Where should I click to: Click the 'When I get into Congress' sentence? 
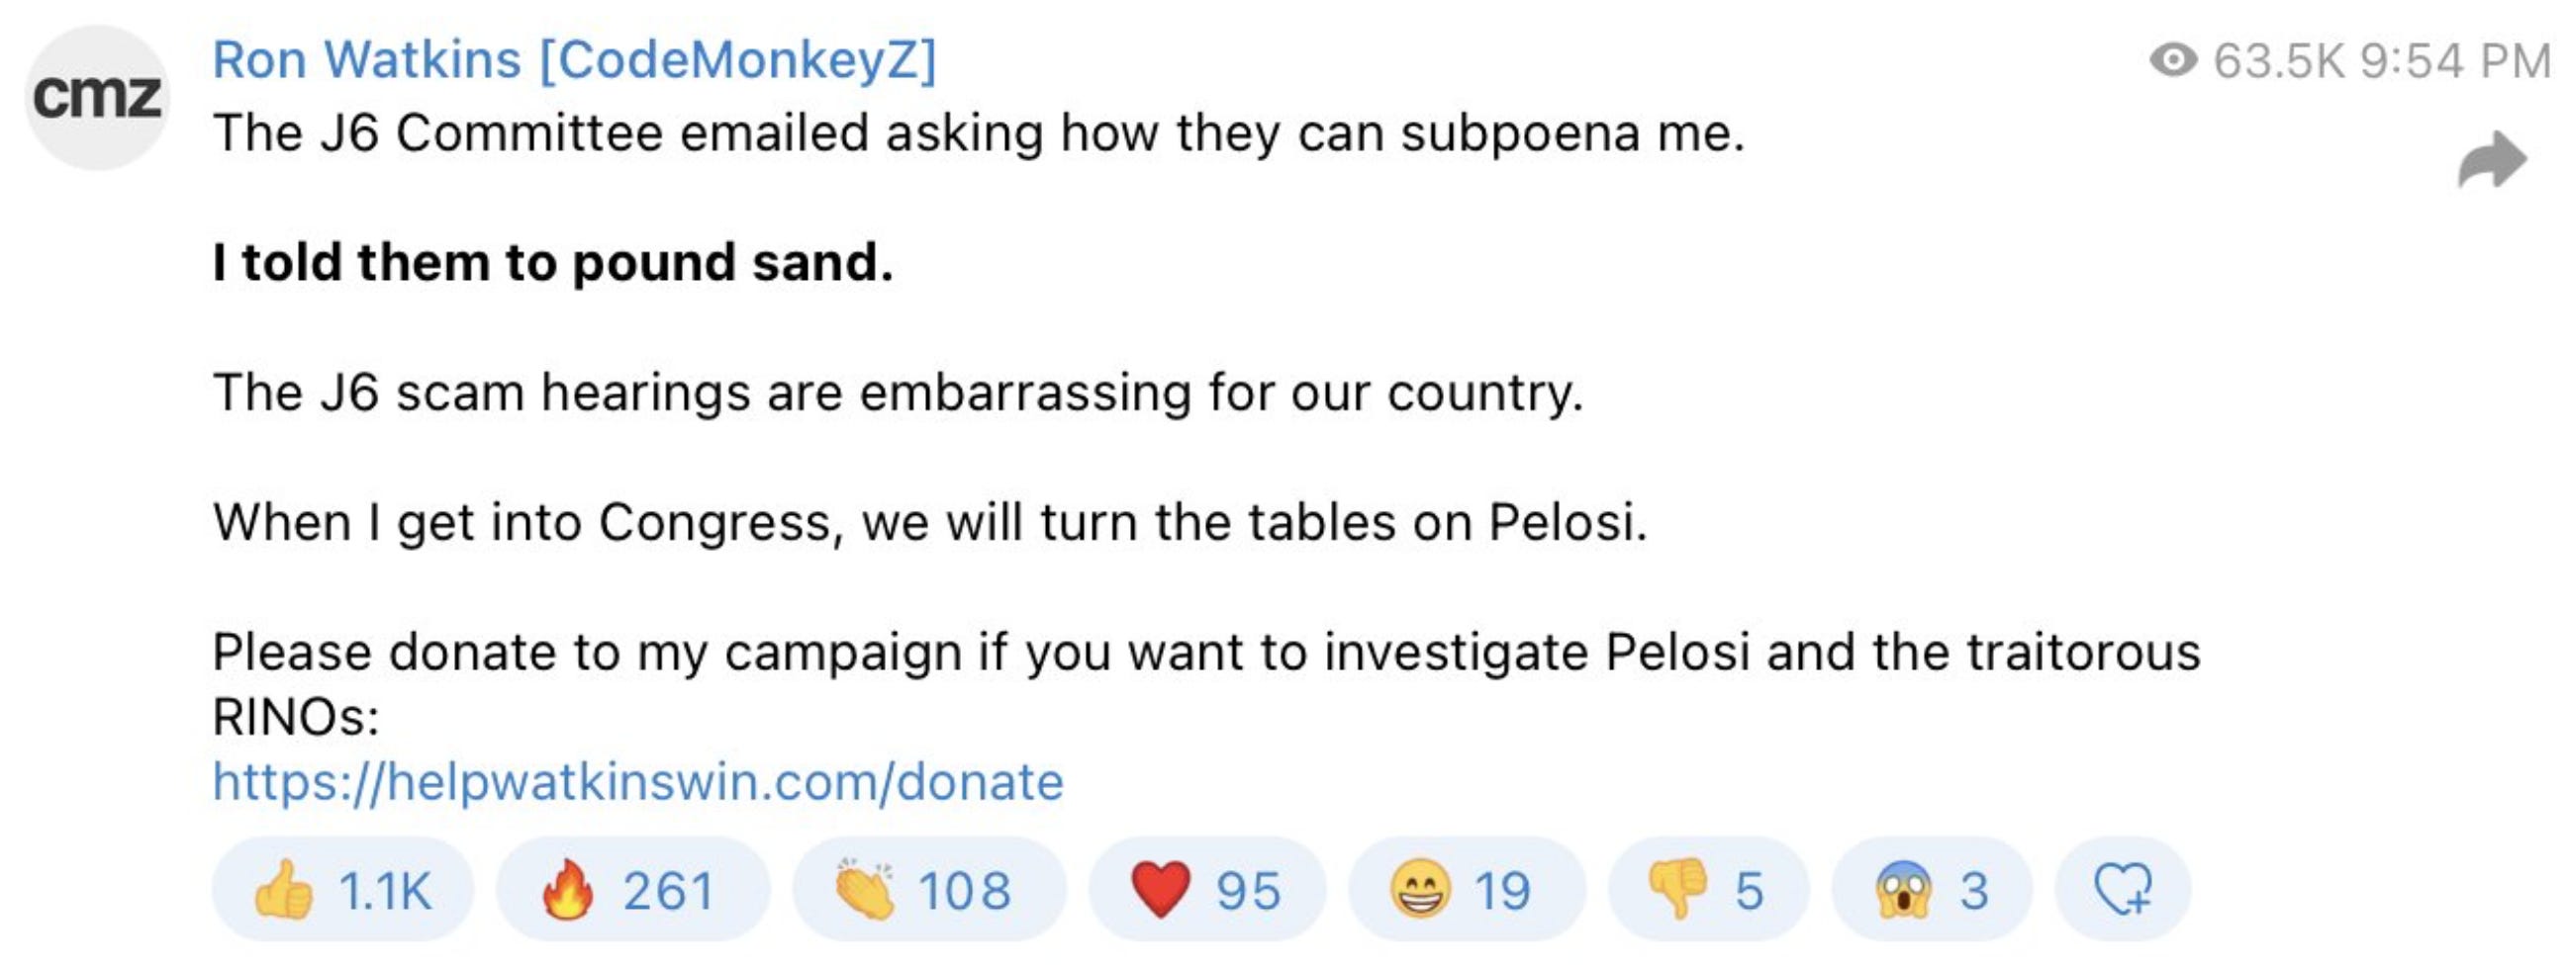tap(930, 522)
